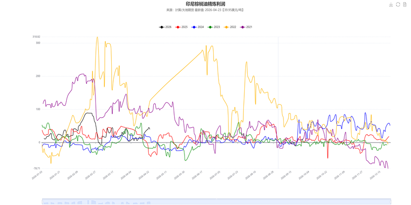
Task: Click the first date label on x-axis
Action: 38,174
